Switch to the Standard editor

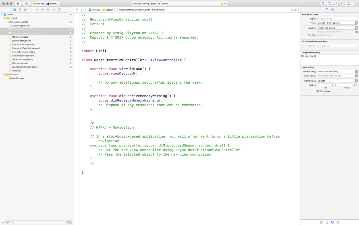tap(323, 4)
